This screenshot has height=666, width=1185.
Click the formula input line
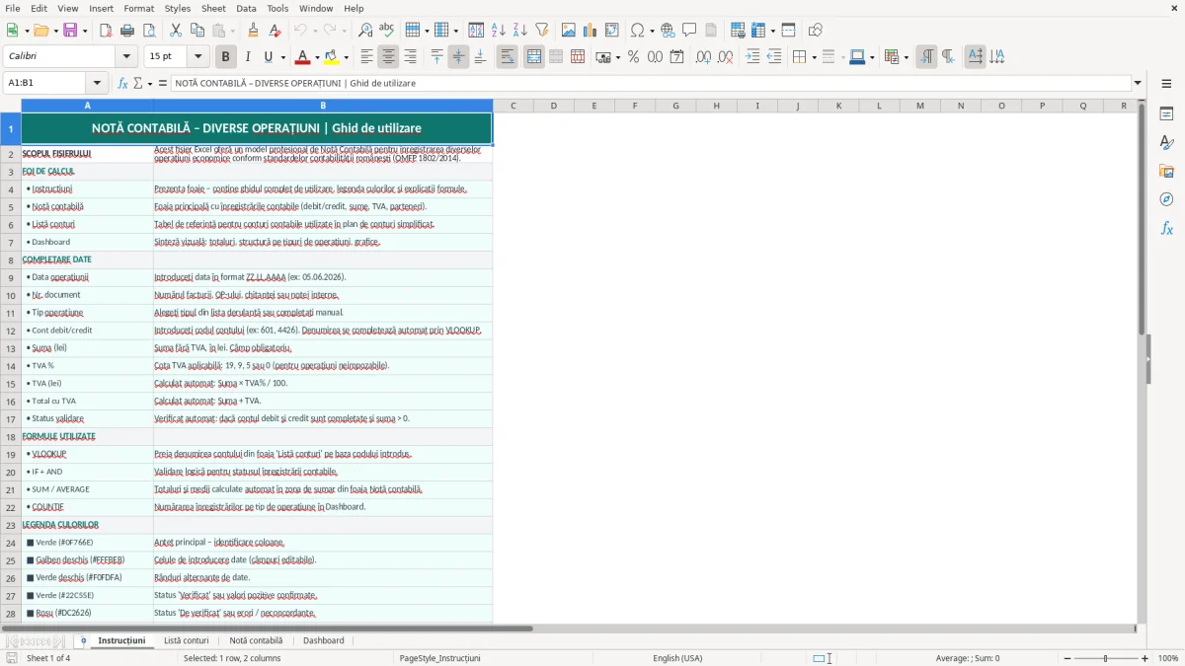point(651,83)
